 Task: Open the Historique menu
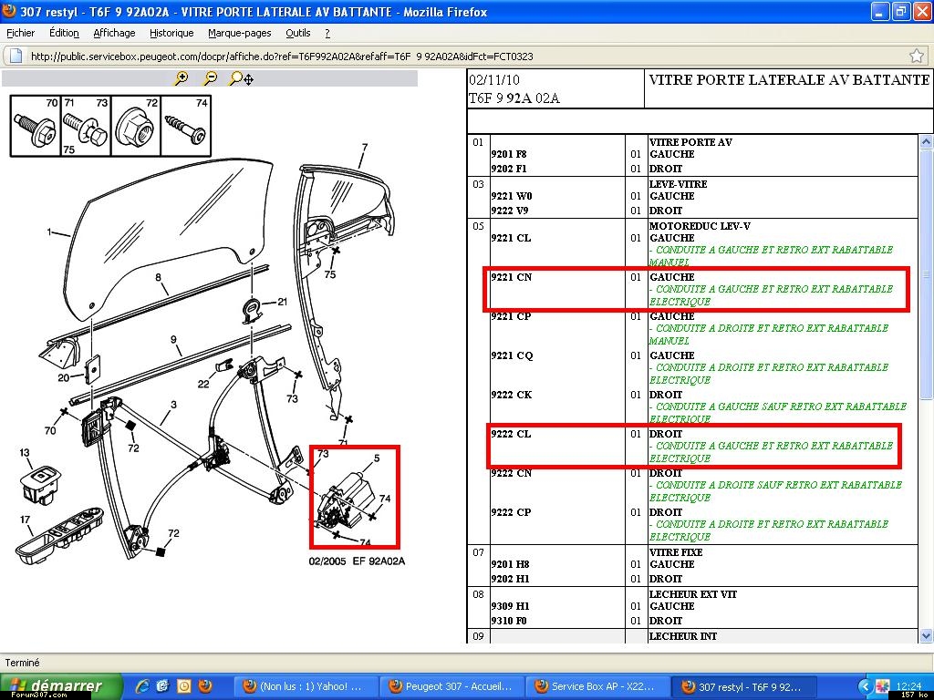click(x=171, y=34)
